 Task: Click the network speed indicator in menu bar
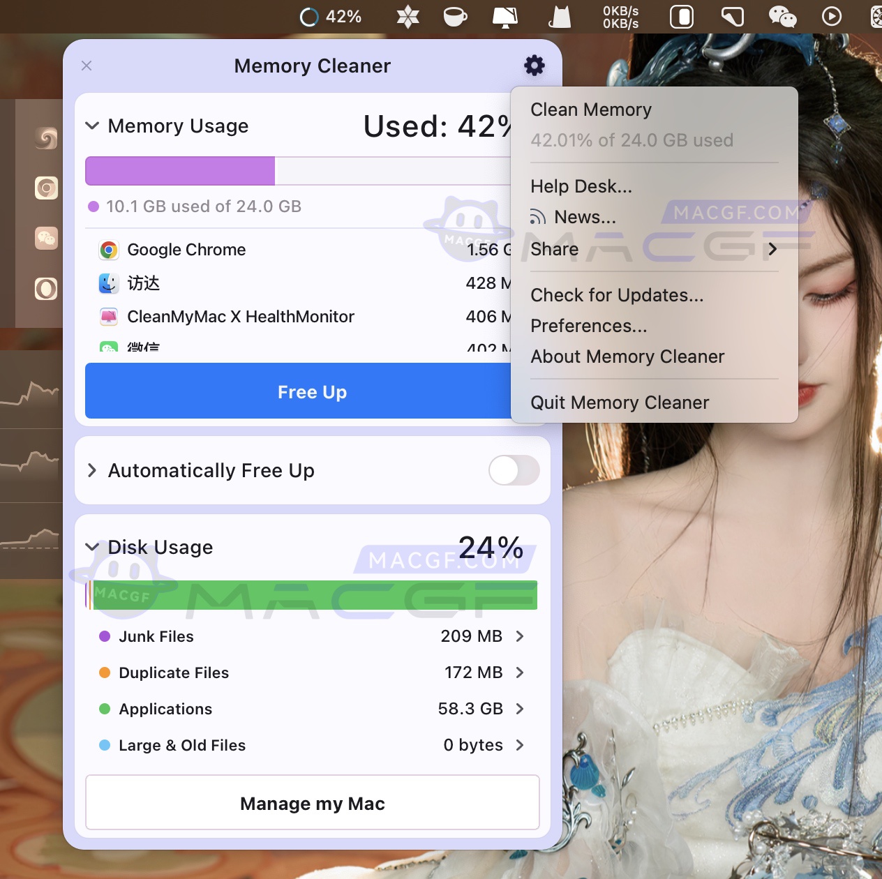618,17
